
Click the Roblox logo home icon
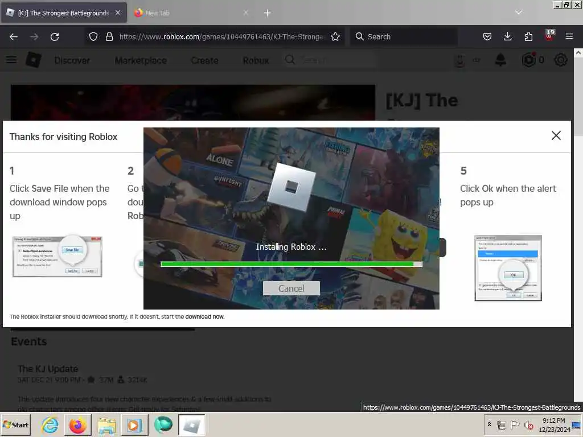point(34,60)
